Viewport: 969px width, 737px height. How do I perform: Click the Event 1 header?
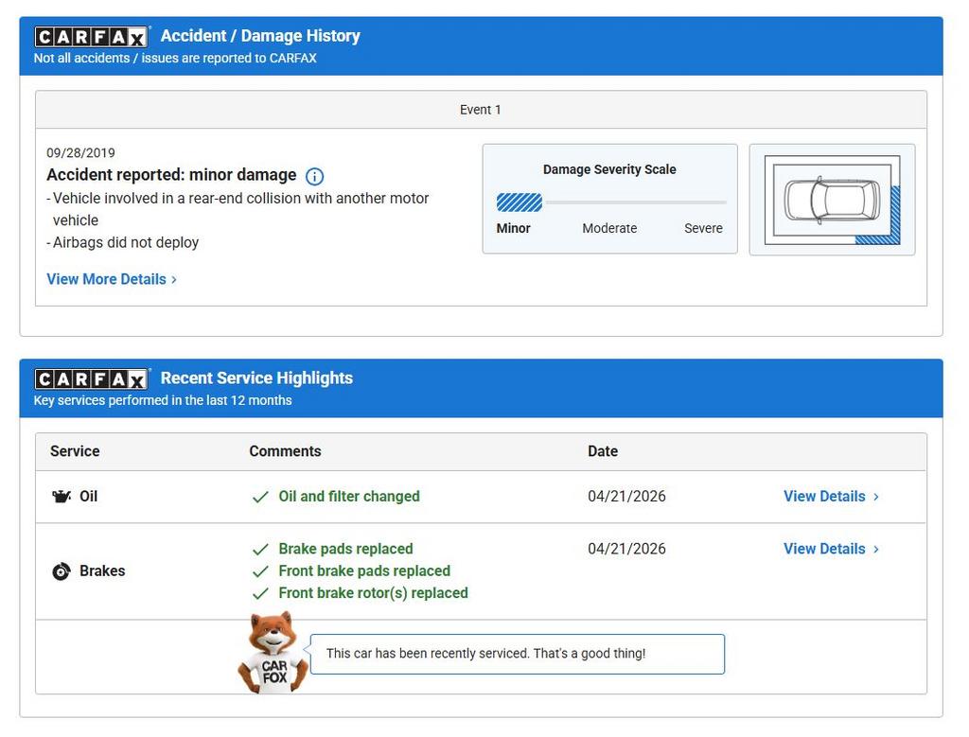click(x=481, y=110)
